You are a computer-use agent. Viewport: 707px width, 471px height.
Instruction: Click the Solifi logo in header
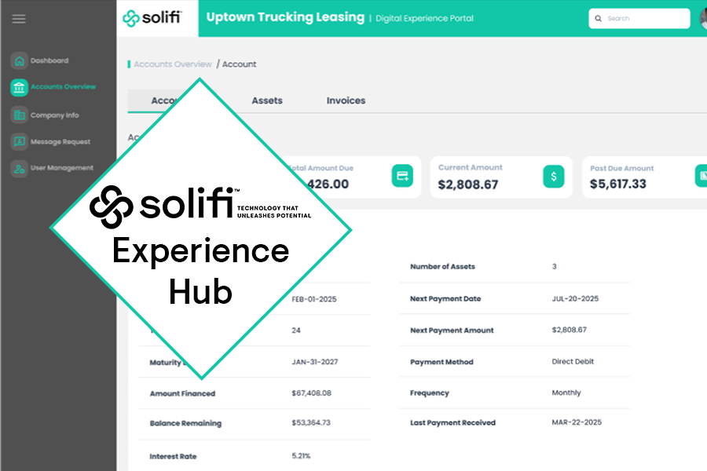pos(152,18)
